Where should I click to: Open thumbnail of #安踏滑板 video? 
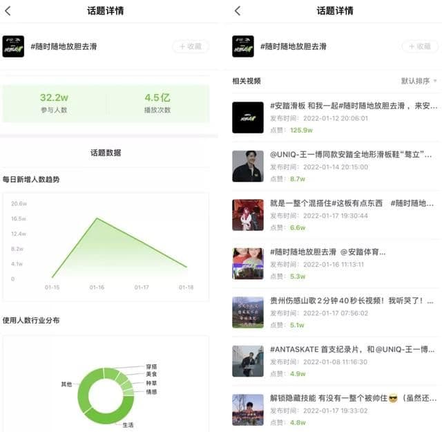tap(248, 118)
